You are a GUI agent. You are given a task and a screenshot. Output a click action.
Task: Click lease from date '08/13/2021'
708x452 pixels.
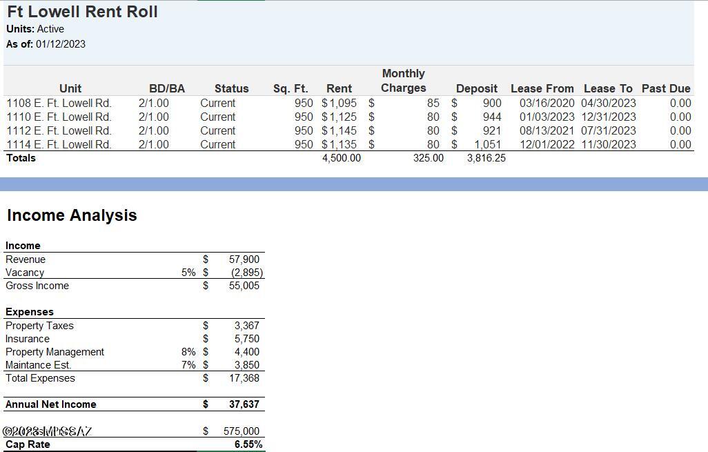click(547, 131)
